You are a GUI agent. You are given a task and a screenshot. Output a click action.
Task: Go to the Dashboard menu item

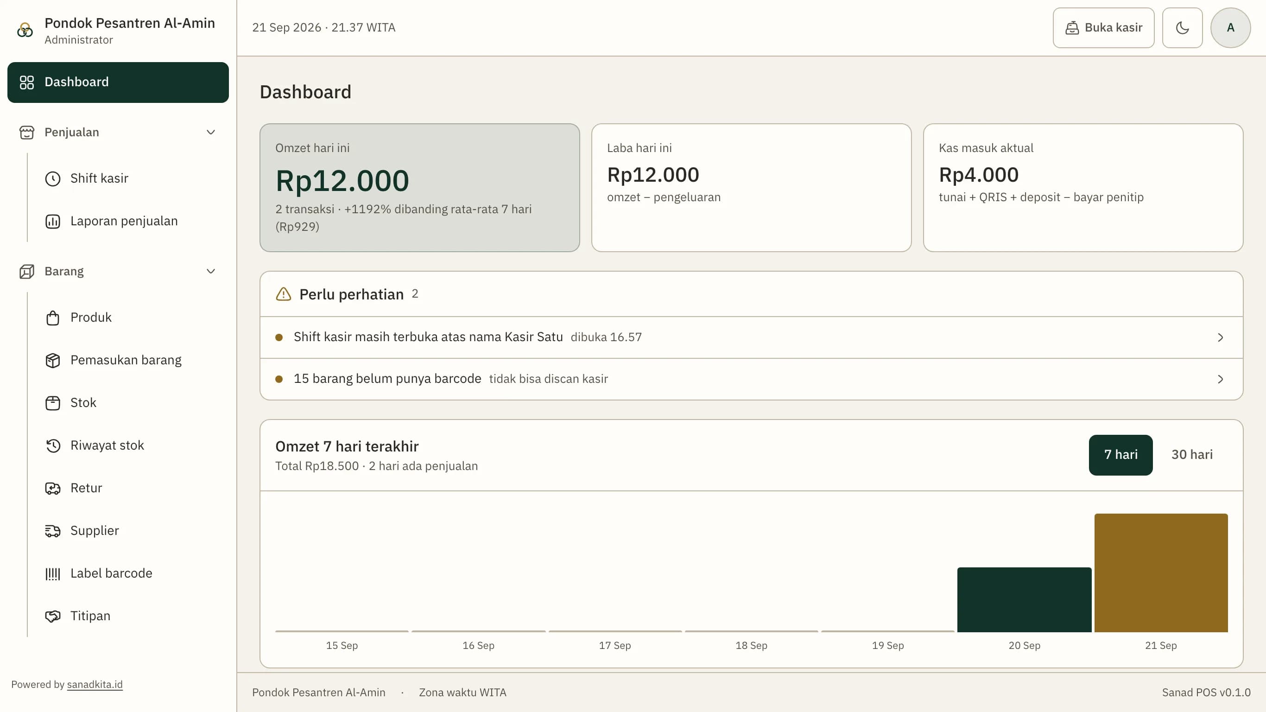coord(118,82)
